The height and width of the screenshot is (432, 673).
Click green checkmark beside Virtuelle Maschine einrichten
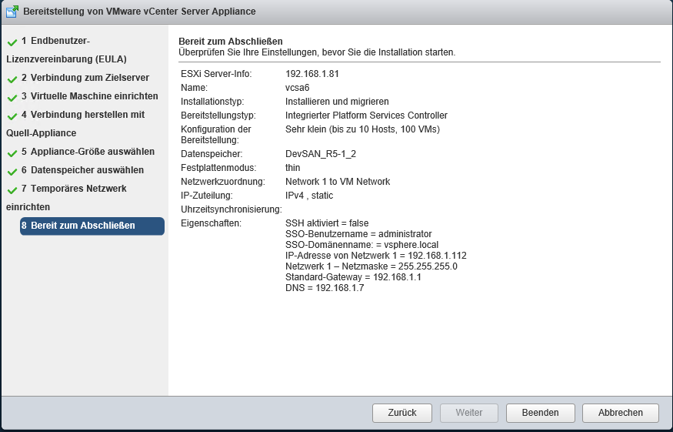tap(12, 98)
